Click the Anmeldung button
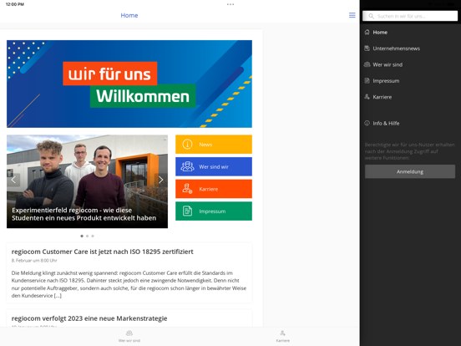 click(410, 171)
